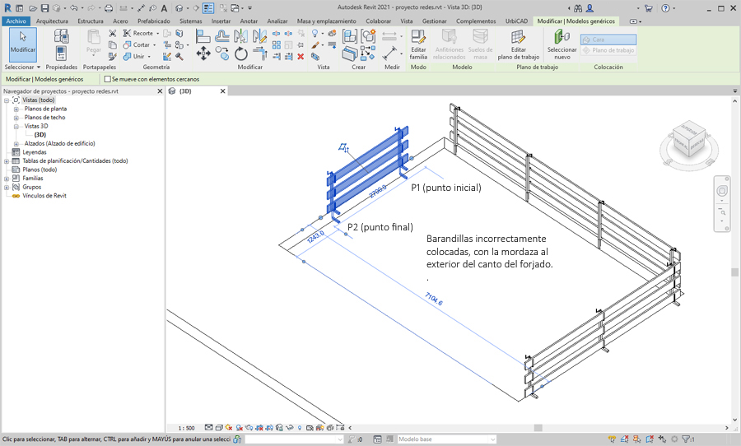Expand Planos de planta tree node
741x446 pixels.
[16, 109]
